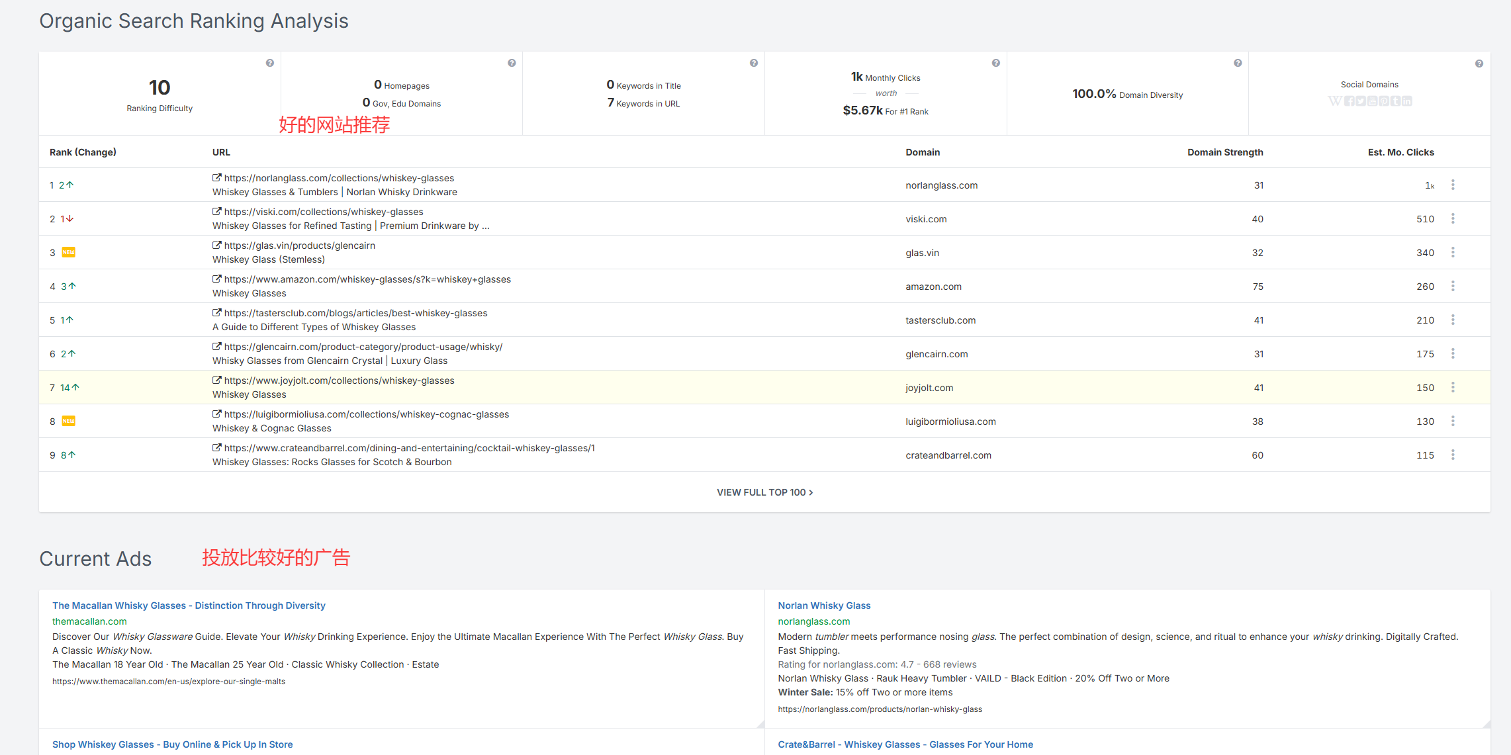1511x755 pixels.
Task: Click Rank (Change) column header
Action: pyautogui.click(x=83, y=152)
